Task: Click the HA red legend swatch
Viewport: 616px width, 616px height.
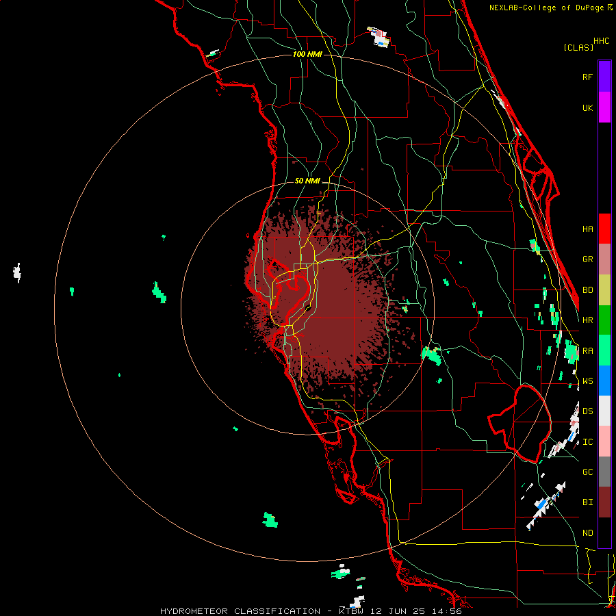Action: (x=604, y=229)
